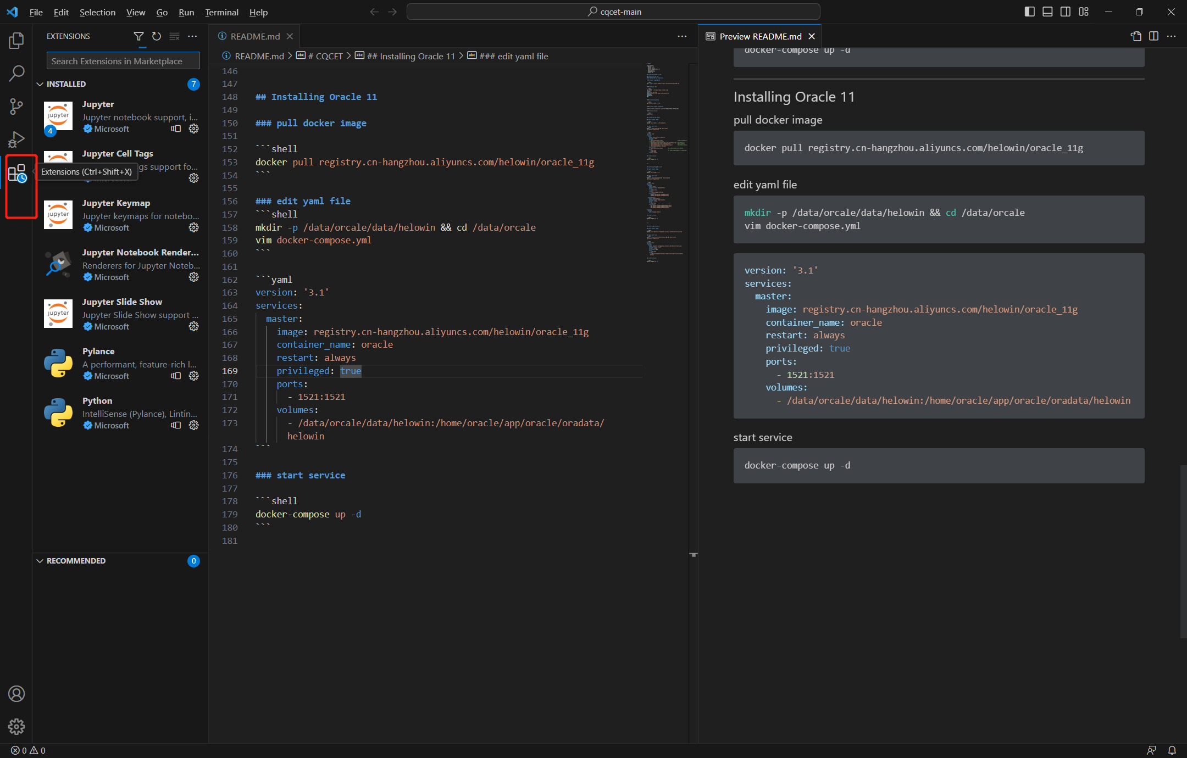Click the Search Extensions in Marketplace field

point(123,61)
